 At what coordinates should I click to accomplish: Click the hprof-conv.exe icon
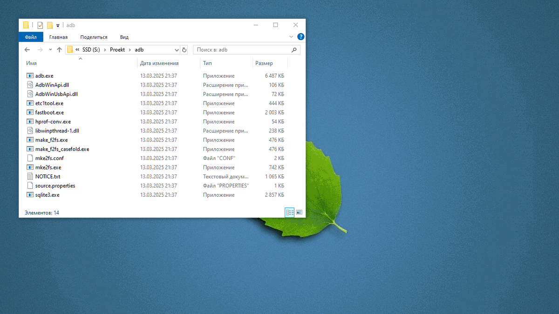click(x=30, y=121)
